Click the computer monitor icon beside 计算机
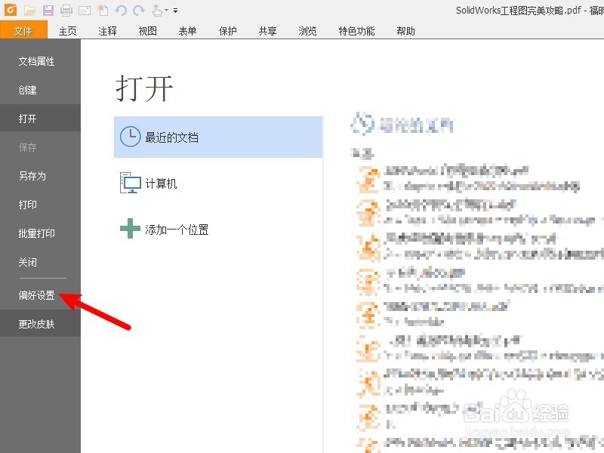This screenshot has width=604, height=453. (x=130, y=183)
